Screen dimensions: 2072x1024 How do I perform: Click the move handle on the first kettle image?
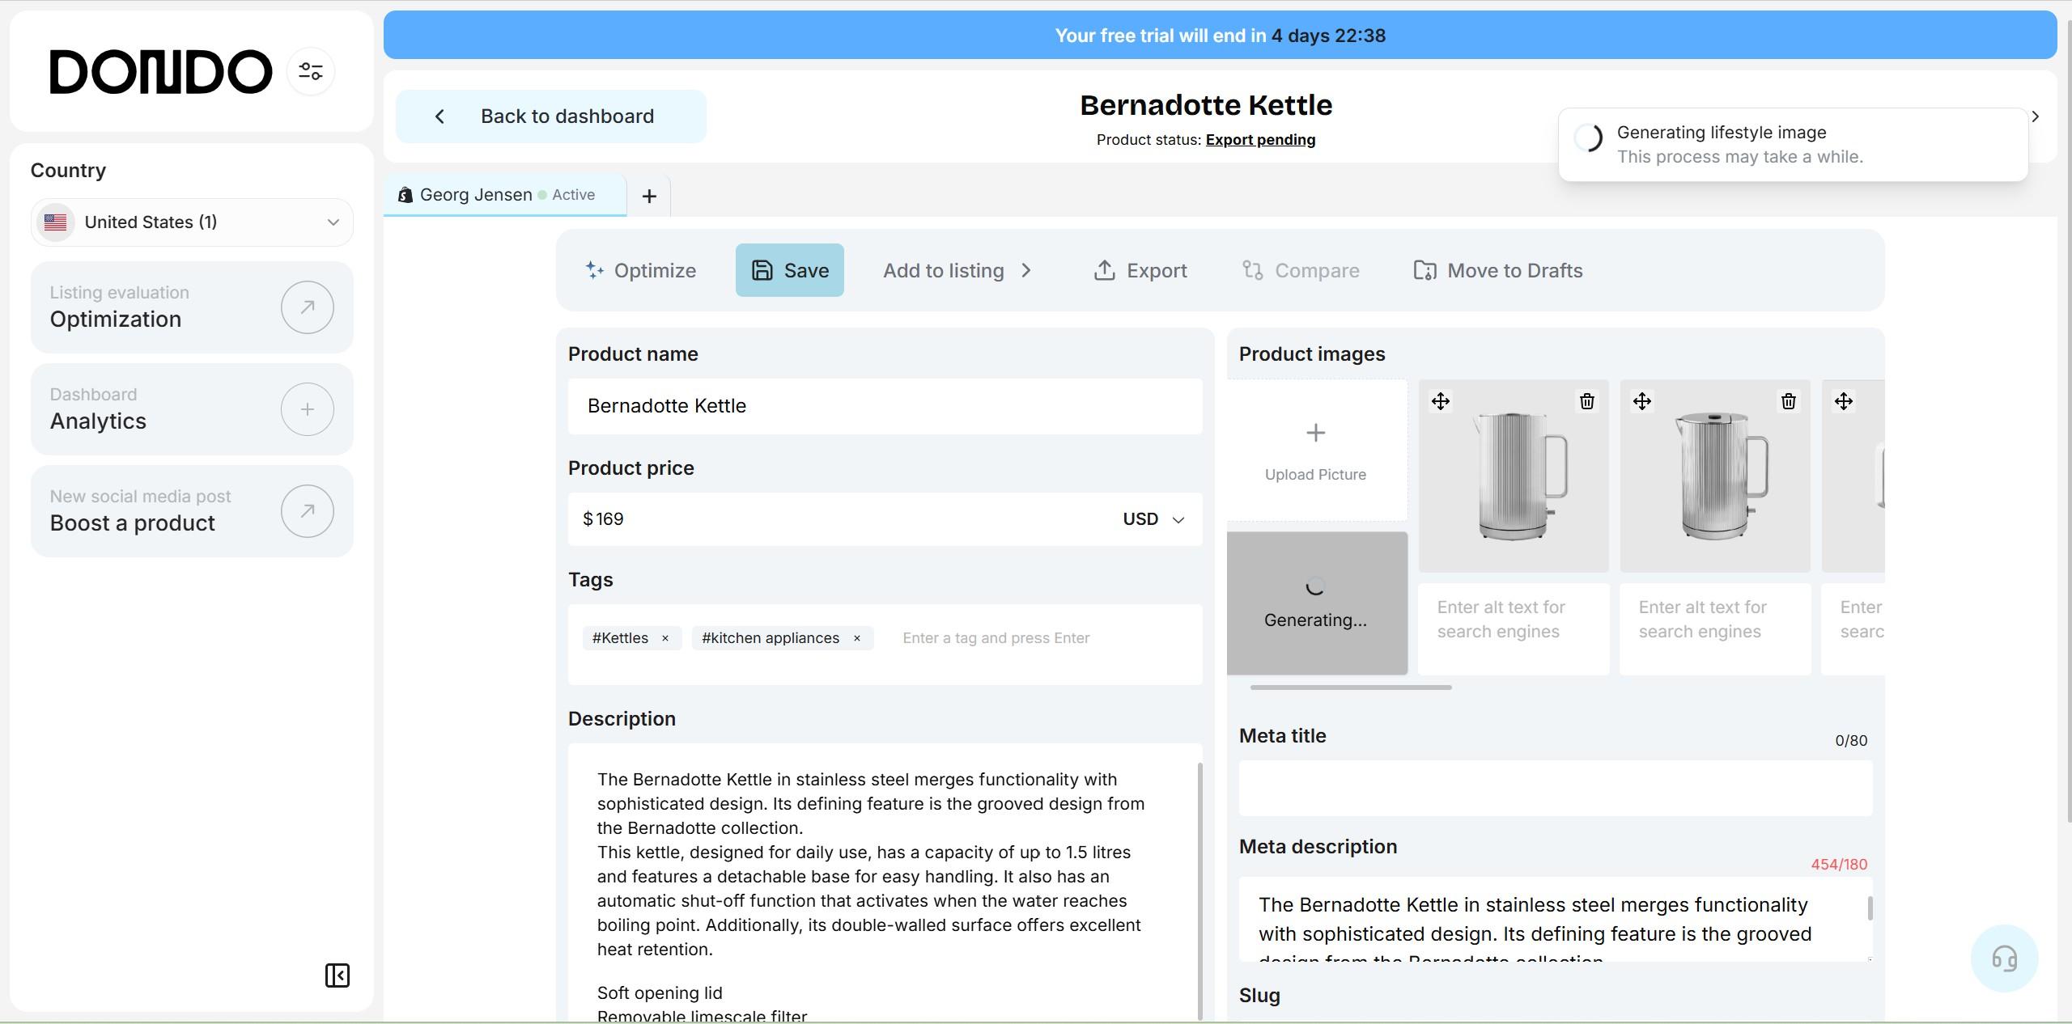tap(1441, 401)
